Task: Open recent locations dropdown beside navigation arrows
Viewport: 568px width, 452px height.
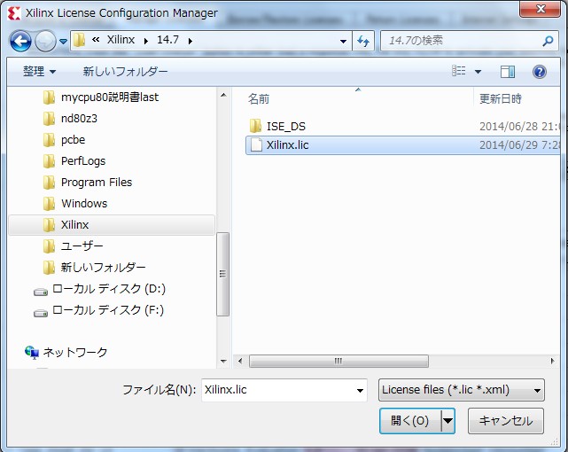Action: tap(64, 42)
